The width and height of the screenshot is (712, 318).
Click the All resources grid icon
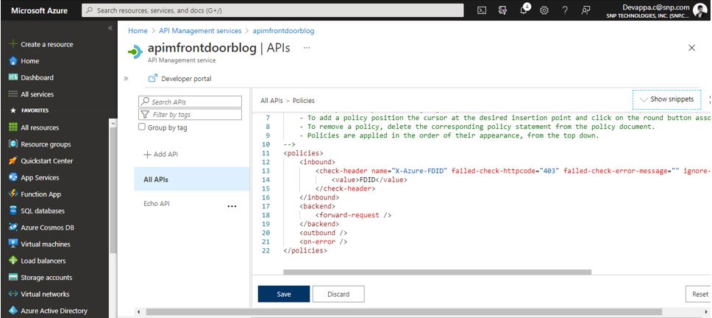(13, 127)
